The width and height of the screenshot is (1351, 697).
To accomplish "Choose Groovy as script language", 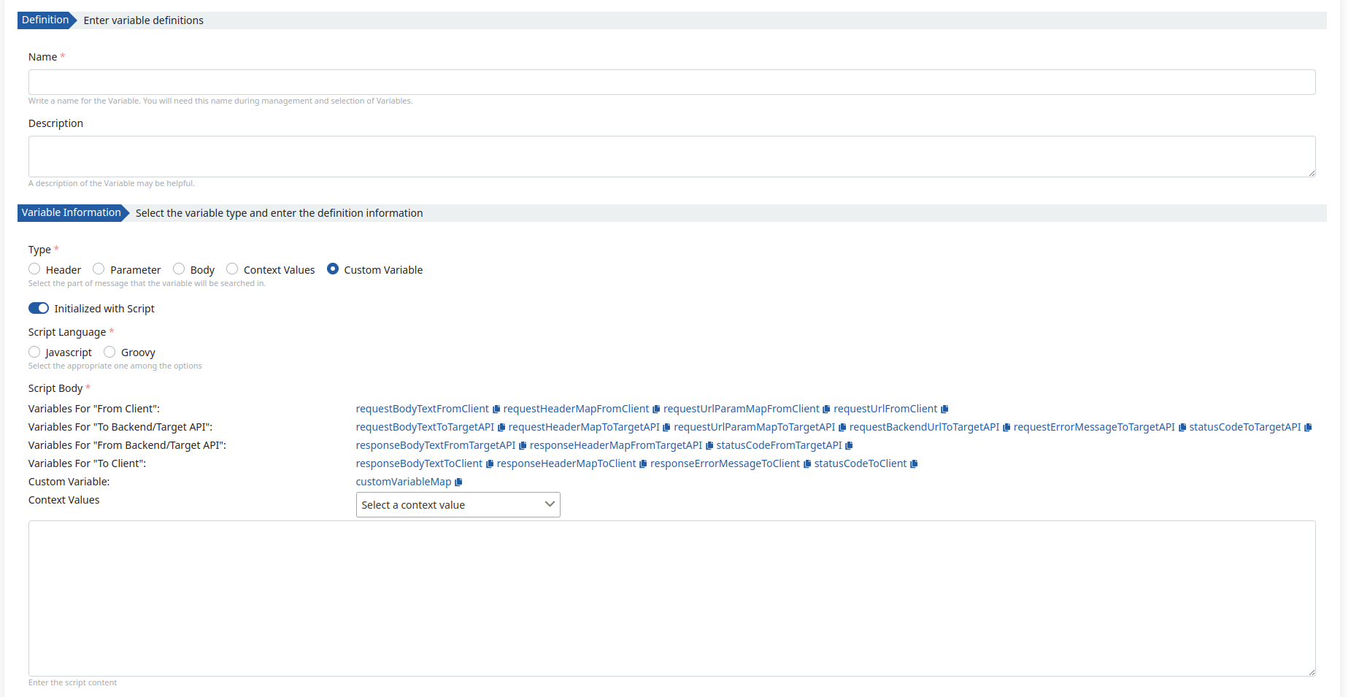I will [109, 352].
